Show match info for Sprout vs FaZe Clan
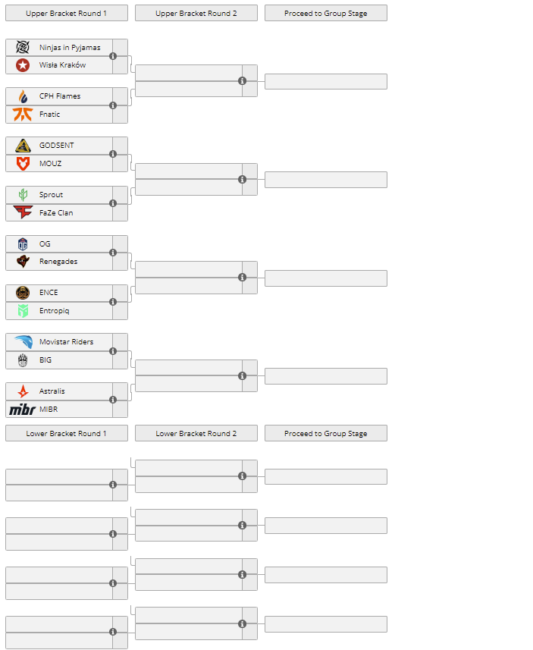The height and width of the screenshot is (650, 533). click(113, 203)
